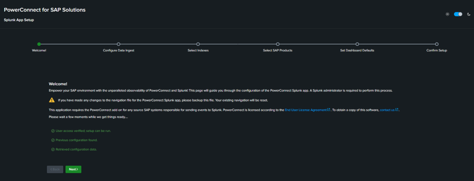Screen dimensions: 474x181
Task: Click check icon beside User access verified
Action: [53, 131]
